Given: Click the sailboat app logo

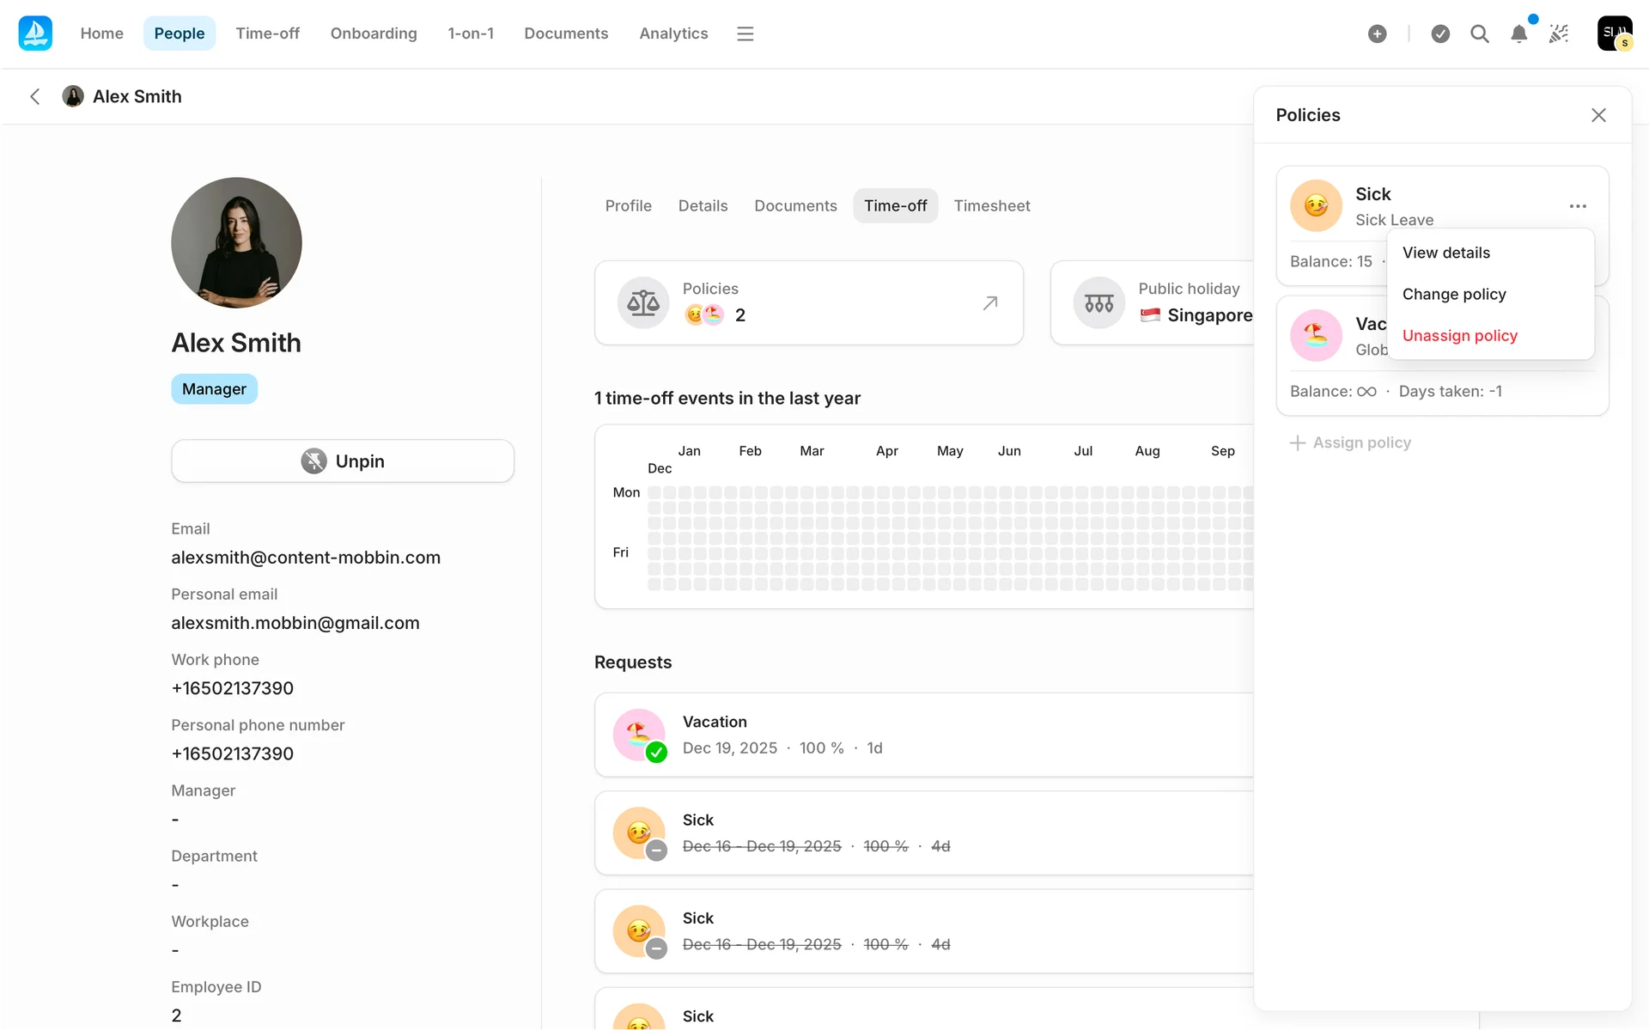Looking at the screenshot, I should coord(35,34).
